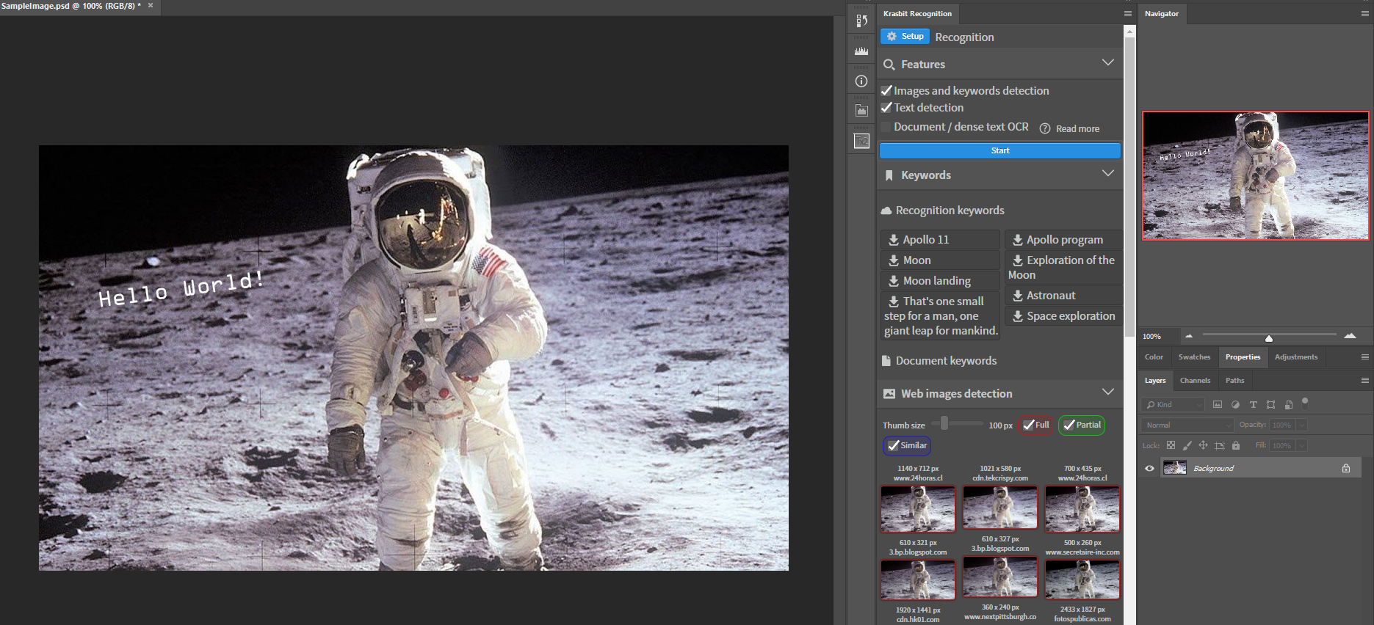Viewport: 1374px width, 625px height.
Task: Click the Thumb size slider handle
Action: [x=944, y=423]
